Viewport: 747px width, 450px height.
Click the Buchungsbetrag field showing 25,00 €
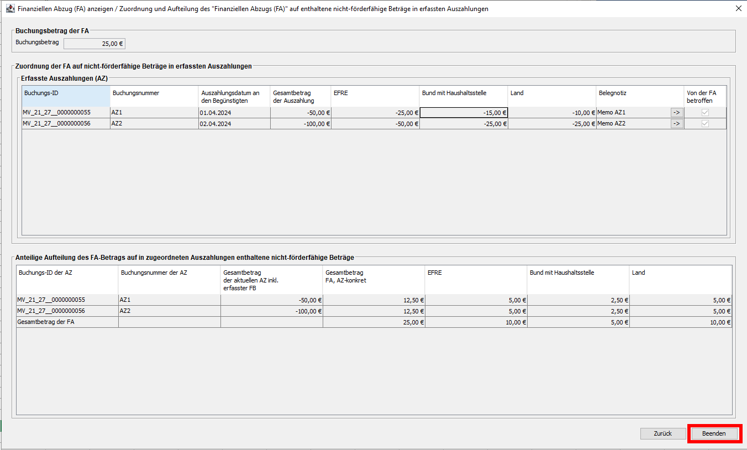94,44
